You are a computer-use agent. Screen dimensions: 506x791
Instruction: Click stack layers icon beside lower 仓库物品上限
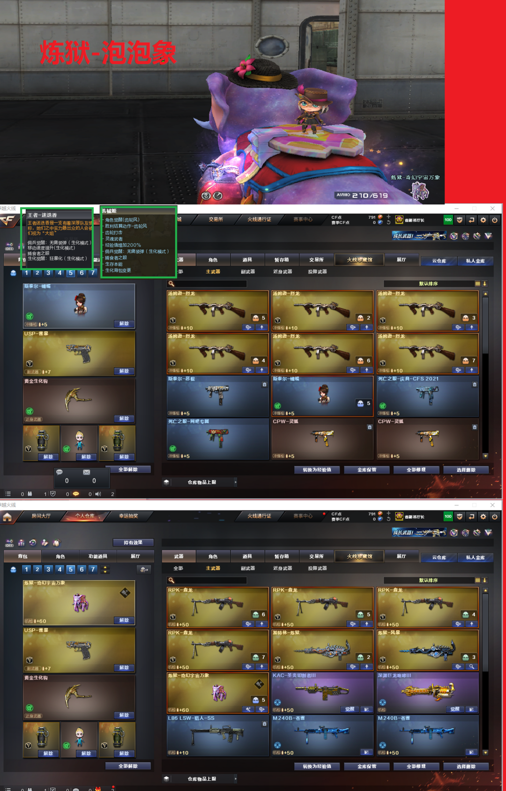click(166, 778)
